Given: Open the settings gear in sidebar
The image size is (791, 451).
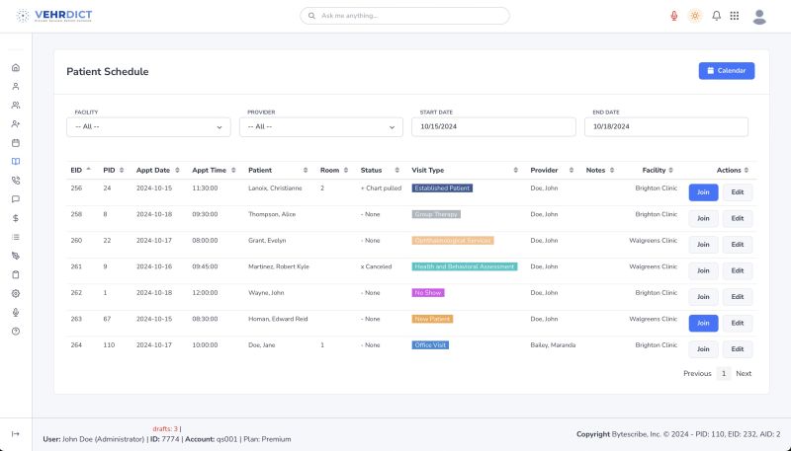Looking at the screenshot, I should click(16, 293).
